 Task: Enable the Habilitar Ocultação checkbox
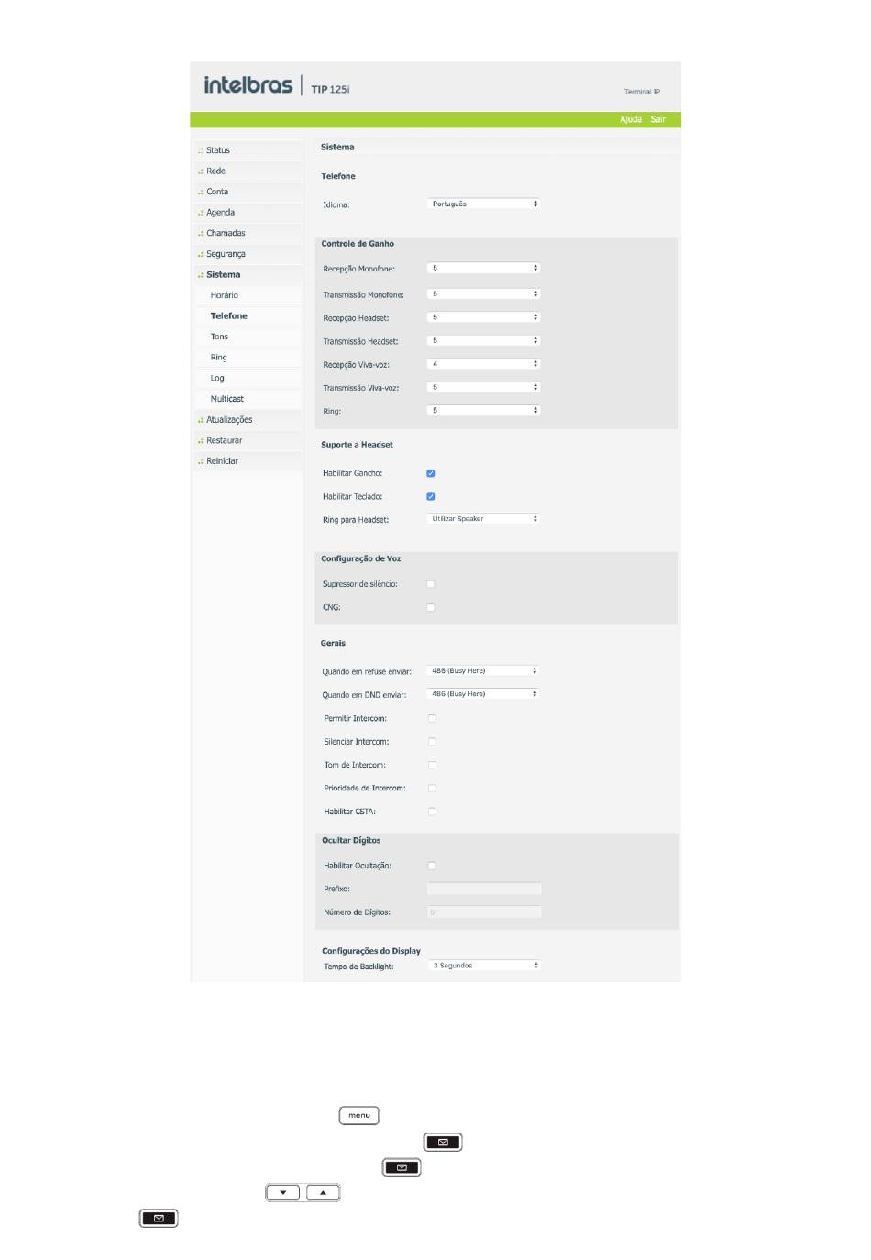432,866
